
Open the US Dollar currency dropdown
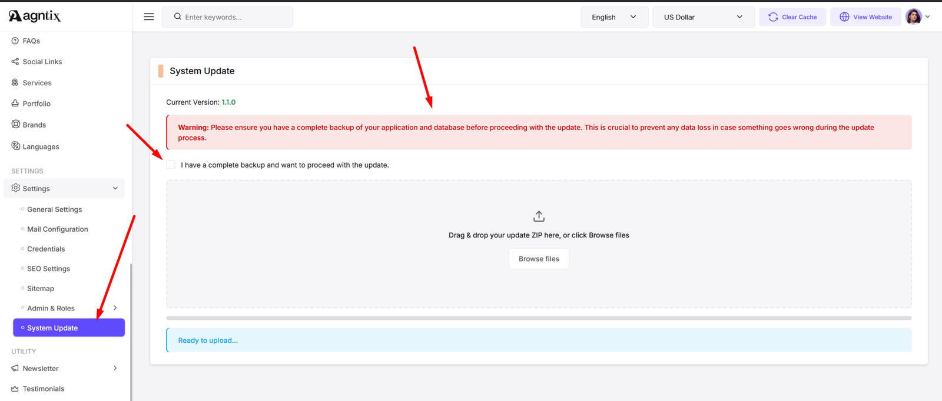[703, 17]
